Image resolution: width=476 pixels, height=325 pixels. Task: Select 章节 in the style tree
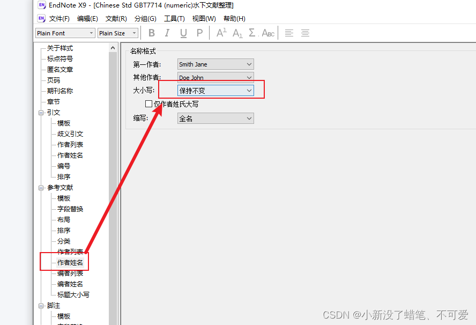pos(54,102)
